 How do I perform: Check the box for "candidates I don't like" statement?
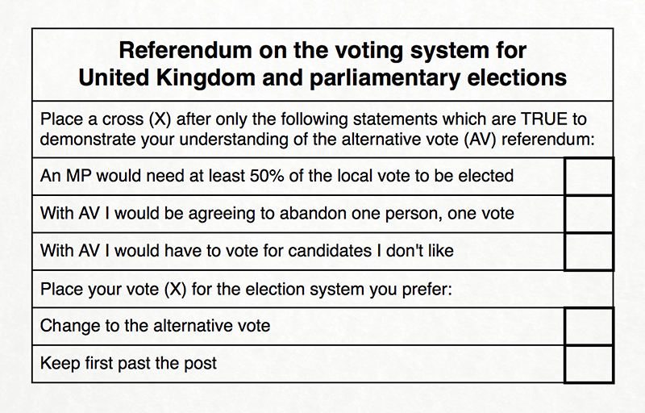[x=589, y=252]
